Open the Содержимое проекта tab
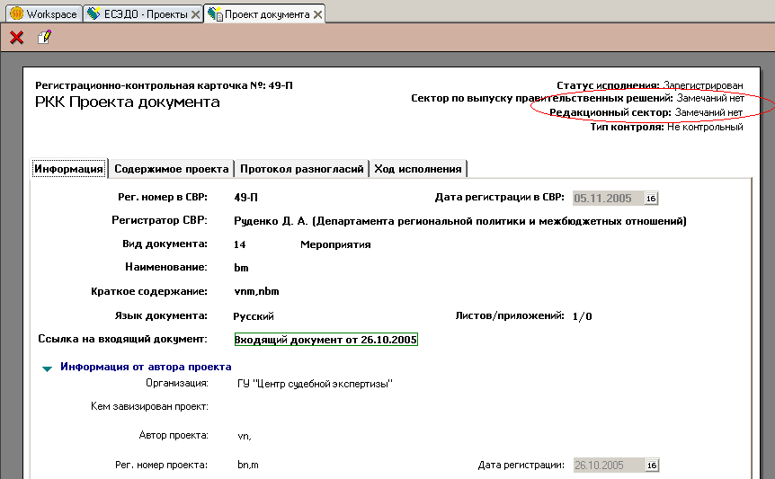The height and width of the screenshot is (479, 775). coord(172,169)
